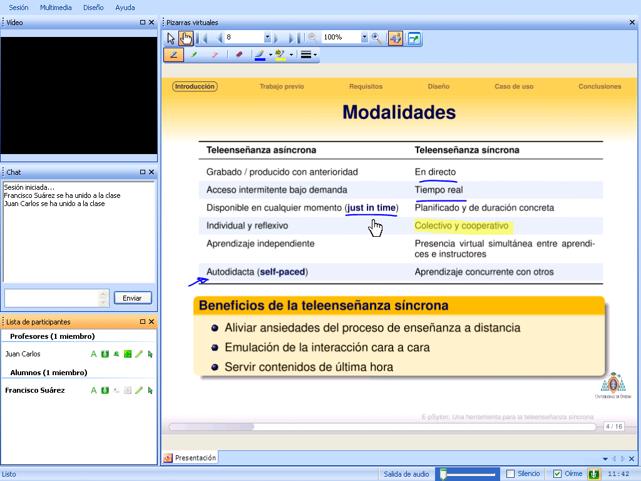Image resolution: width=641 pixels, height=481 pixels.
Task: Click the Caso de uso section
Action: [x=514, y=86]
